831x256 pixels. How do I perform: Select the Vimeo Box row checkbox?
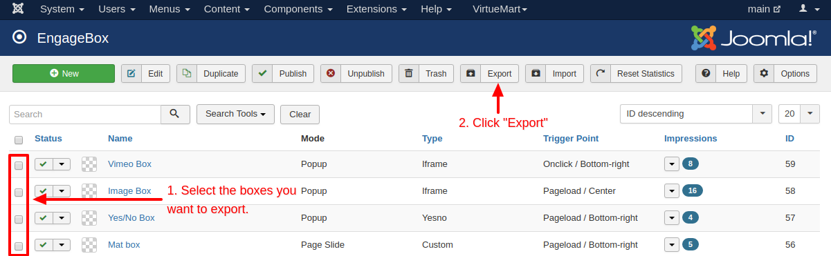click(19, 165)
